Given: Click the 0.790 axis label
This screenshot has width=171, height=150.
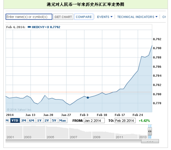Looking at the screenshot, I should coord(157,48).
